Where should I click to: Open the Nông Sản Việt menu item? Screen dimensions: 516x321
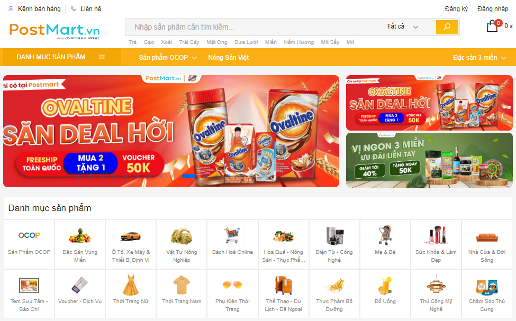click(229, 58)
